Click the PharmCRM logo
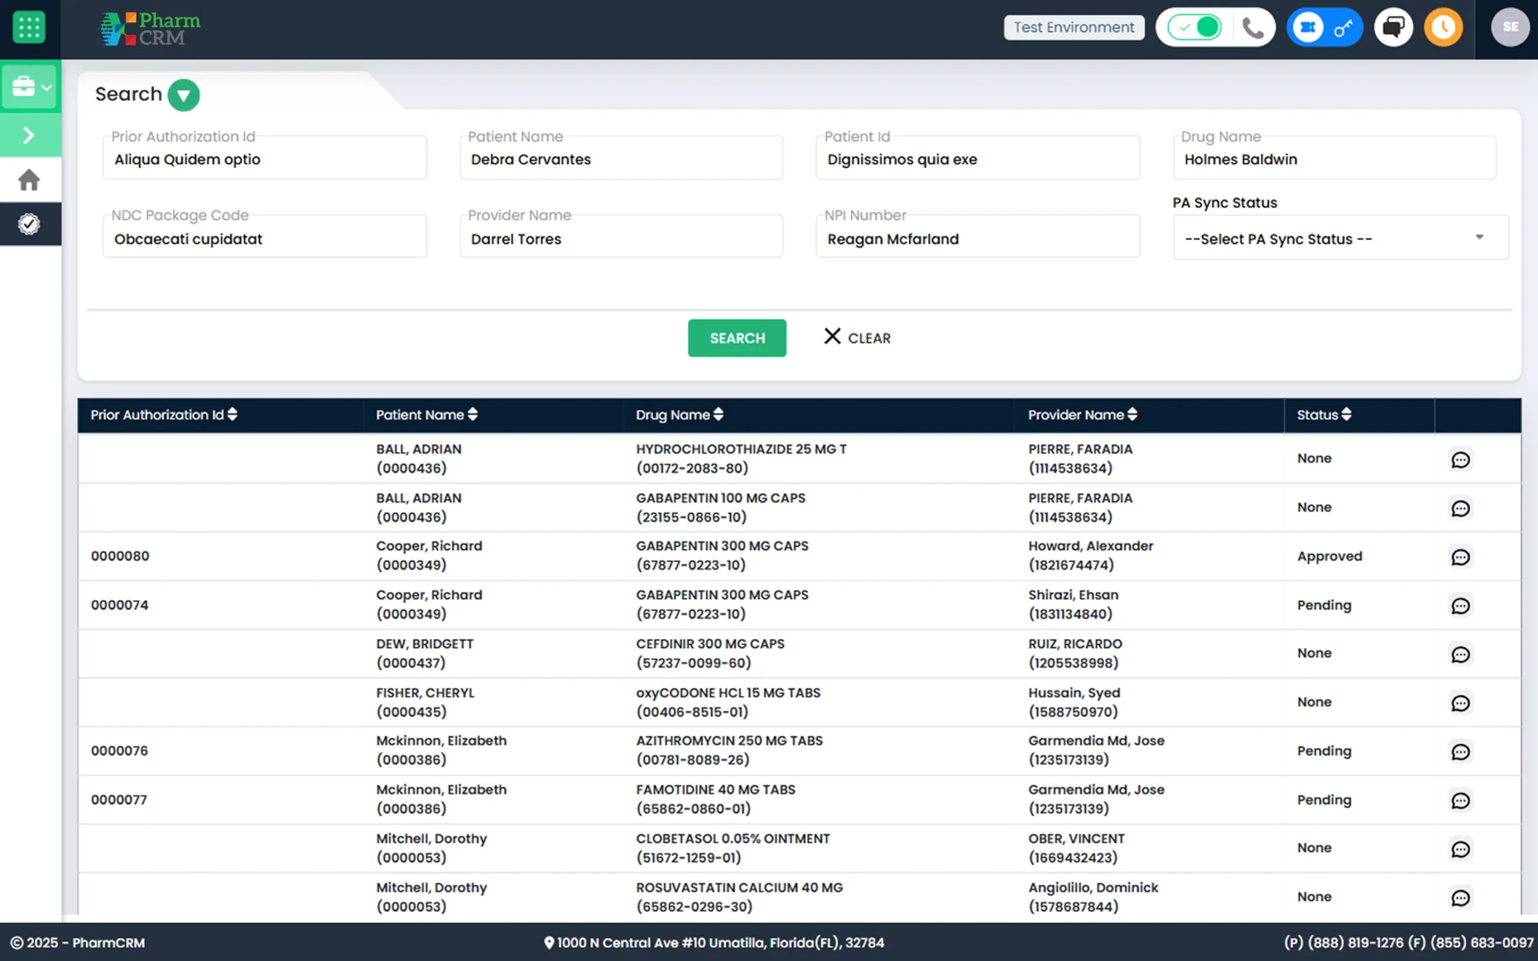Image resolution: width=1538 pixels, height=961 pixels. point(150,29)
